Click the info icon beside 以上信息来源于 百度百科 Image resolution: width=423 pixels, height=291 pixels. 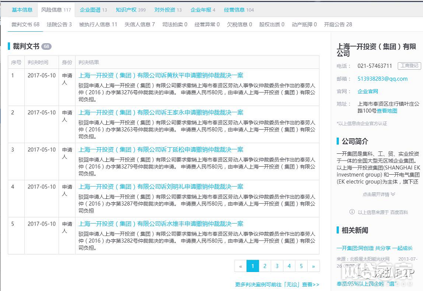(352, 212)
